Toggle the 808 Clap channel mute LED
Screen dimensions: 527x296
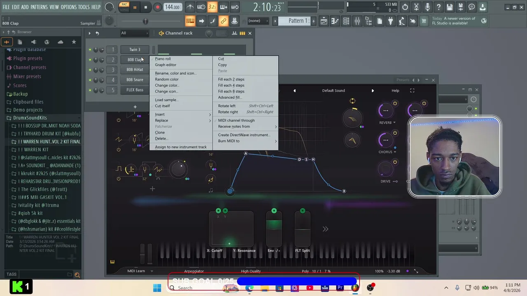90,60
